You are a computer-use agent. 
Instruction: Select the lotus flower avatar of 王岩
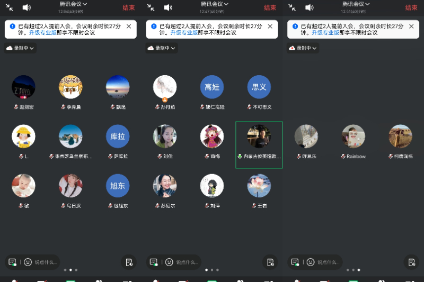click(259, 186)
